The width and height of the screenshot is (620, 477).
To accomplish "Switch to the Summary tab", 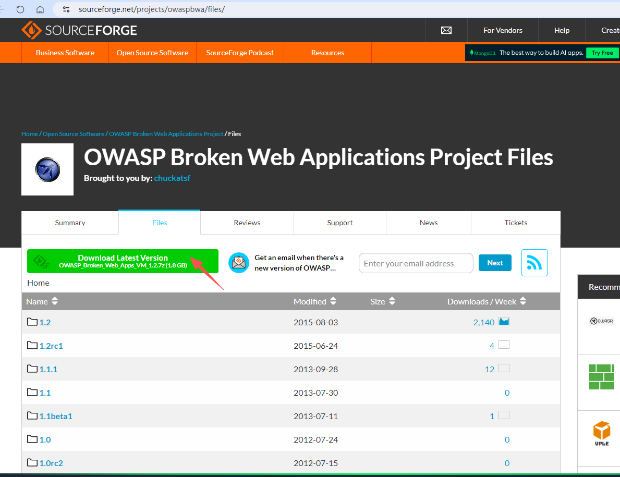I will pos(70,223).
